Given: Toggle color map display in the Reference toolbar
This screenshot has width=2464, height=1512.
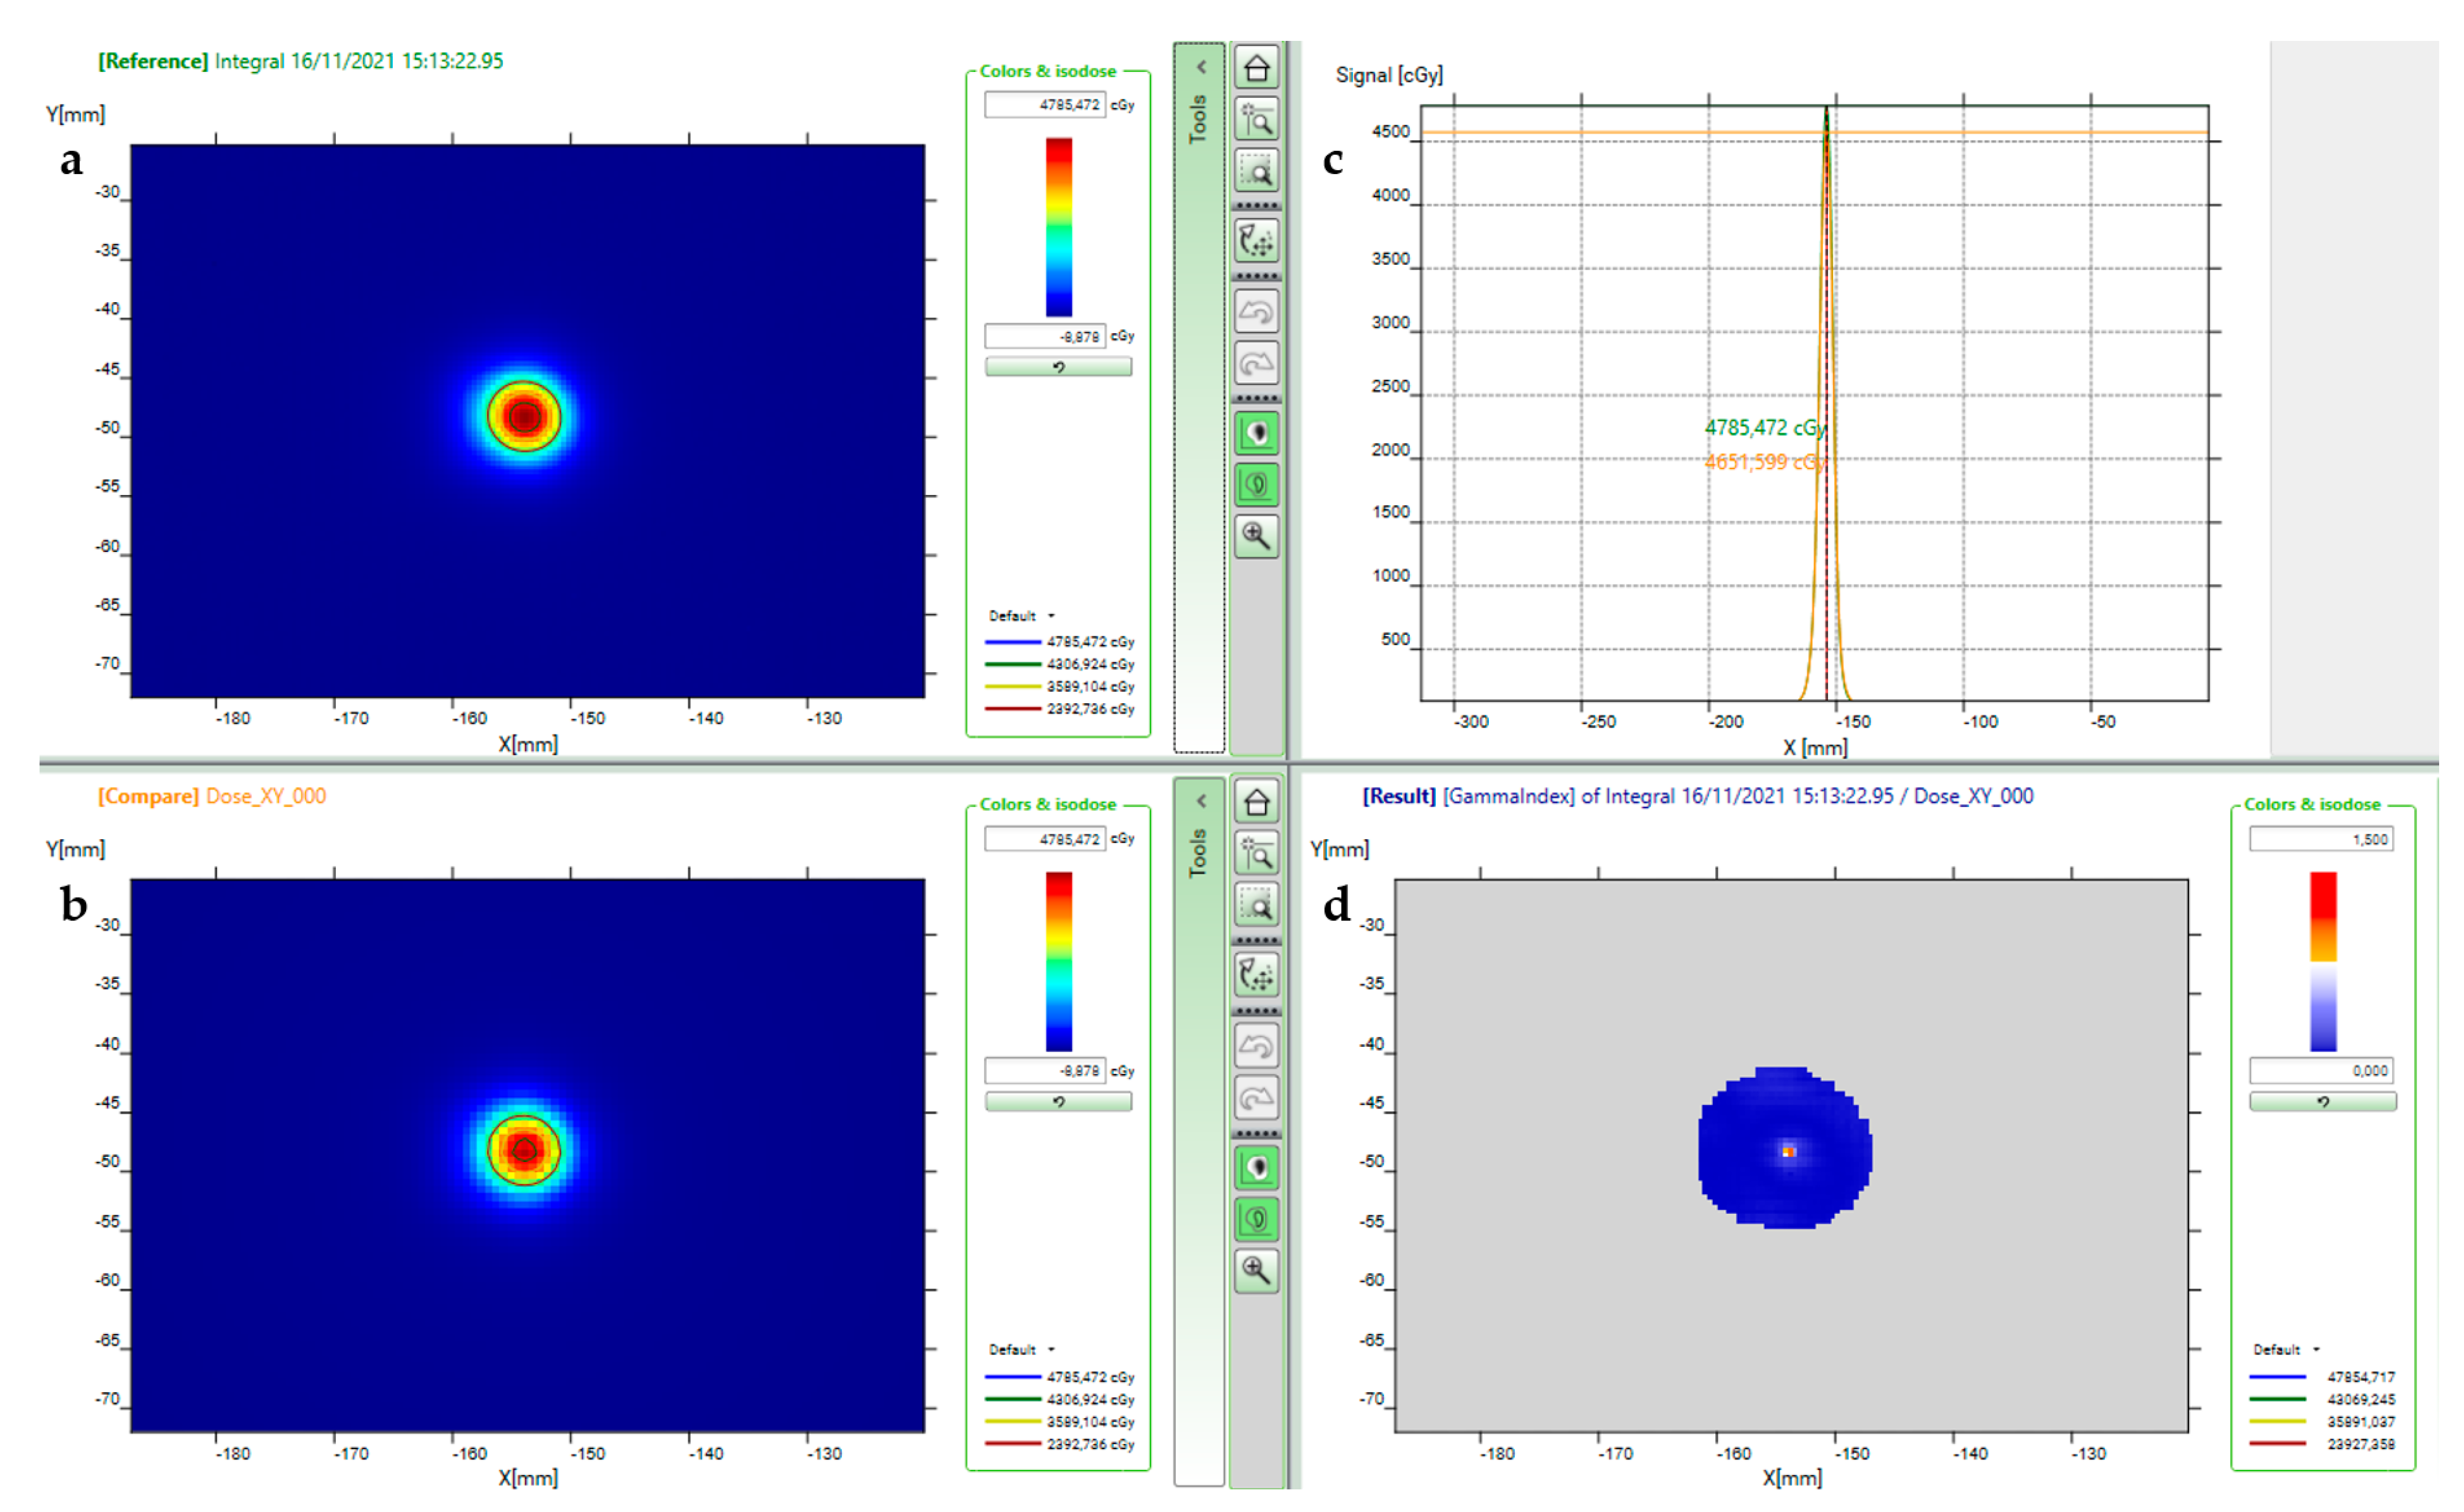Looking at the screenshot, I should [x=1256, y=434].
